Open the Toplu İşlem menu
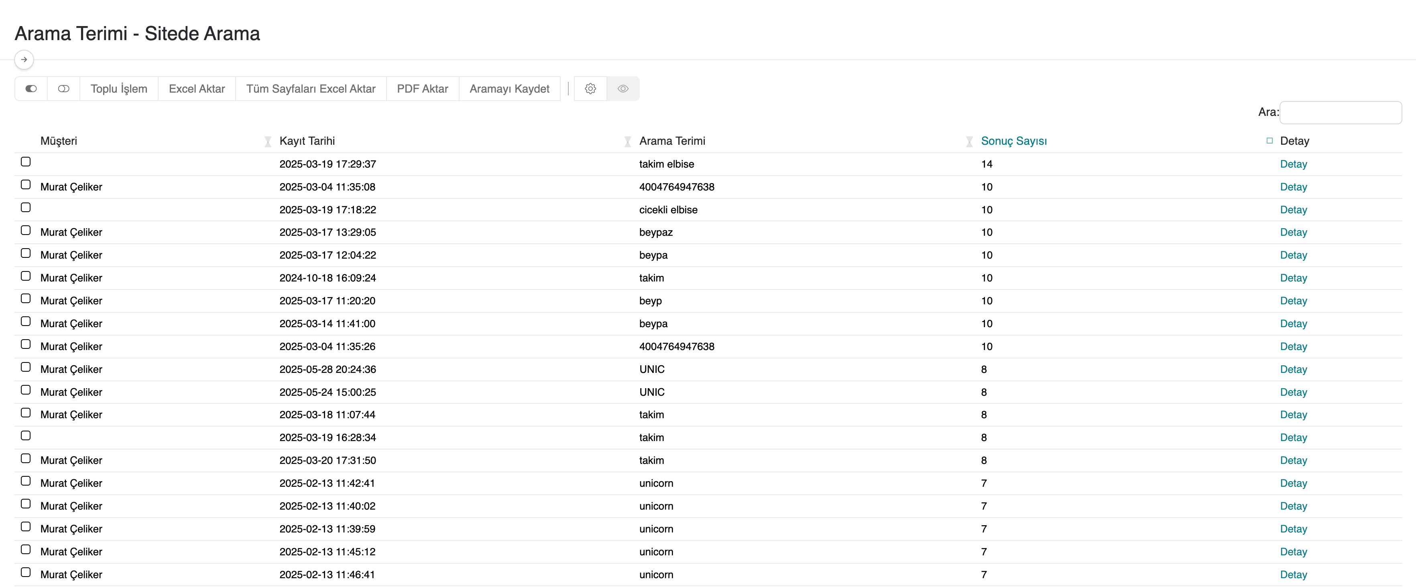This screenshot has width=1416, height=587. (119, 88)
